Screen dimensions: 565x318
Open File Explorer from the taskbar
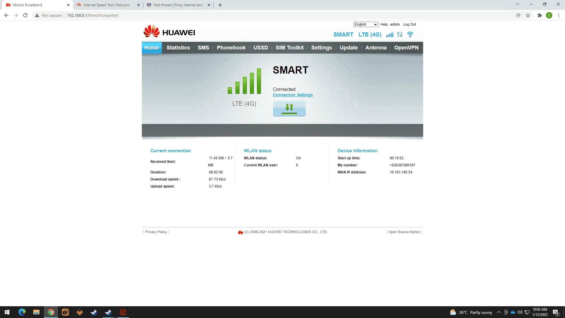pyautogui.click(x=36, y=312)
